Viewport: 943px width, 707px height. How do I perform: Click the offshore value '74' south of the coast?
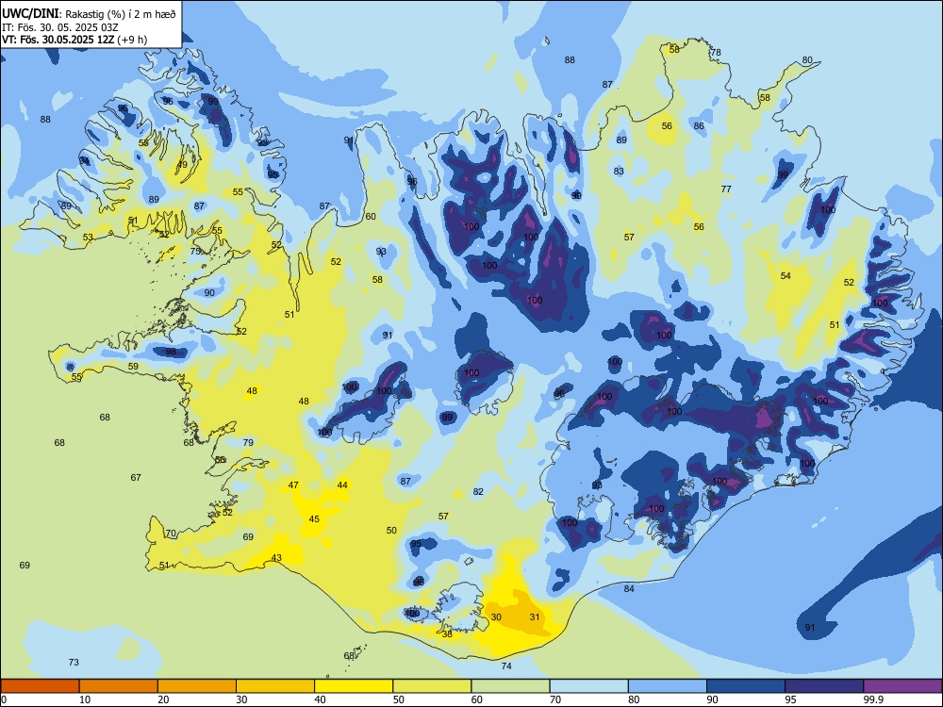coord(506,666)
